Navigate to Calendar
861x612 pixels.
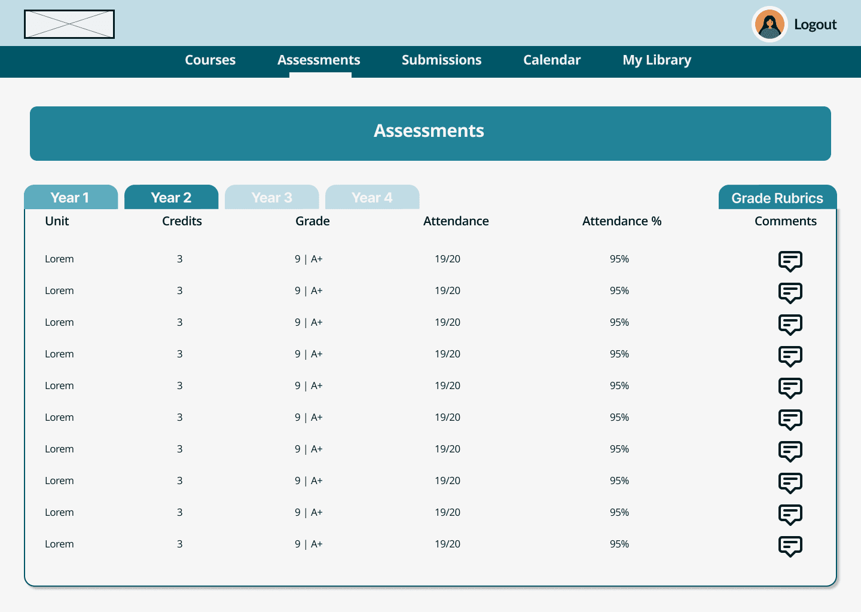pyautogui.click(x=552, y=60)
